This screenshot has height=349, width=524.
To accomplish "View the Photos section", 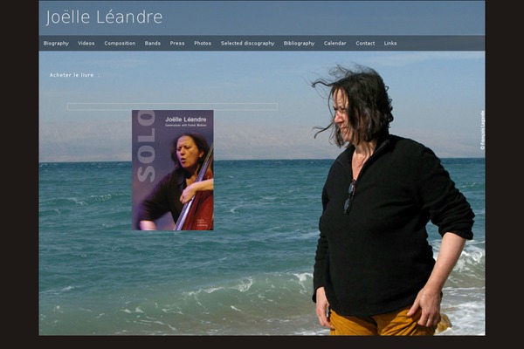I will tap(203, 43).
